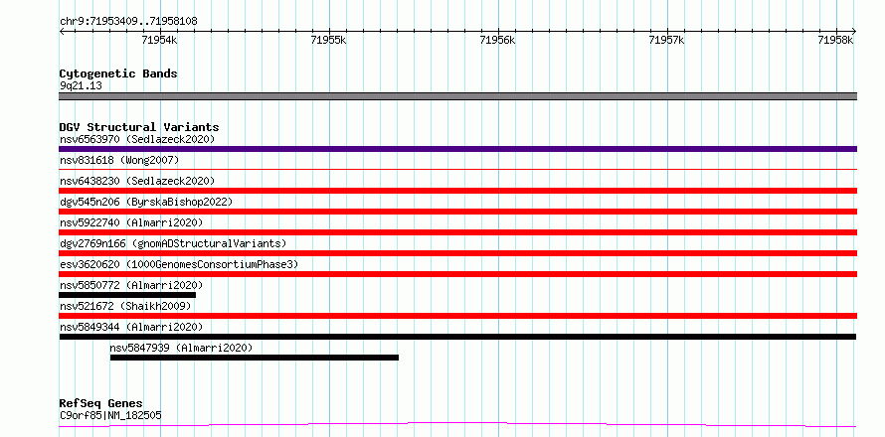
Task: Select the red bar under nsv521672
Action: (x=457, y=316)
